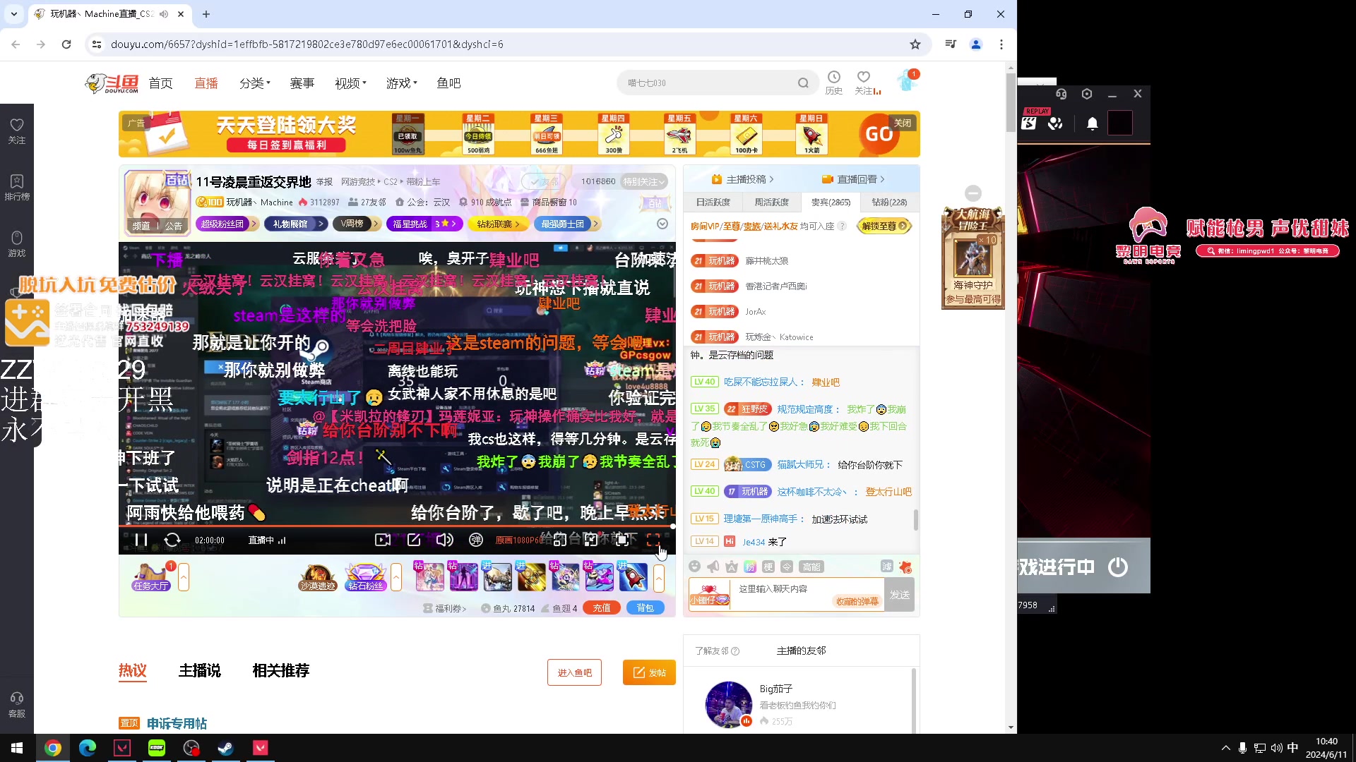Image resolution: width=1356 pixels, height=762 pixels.
Task: Open the 收藏的弹幕 saved danmaku
Action: coord(857,602)
